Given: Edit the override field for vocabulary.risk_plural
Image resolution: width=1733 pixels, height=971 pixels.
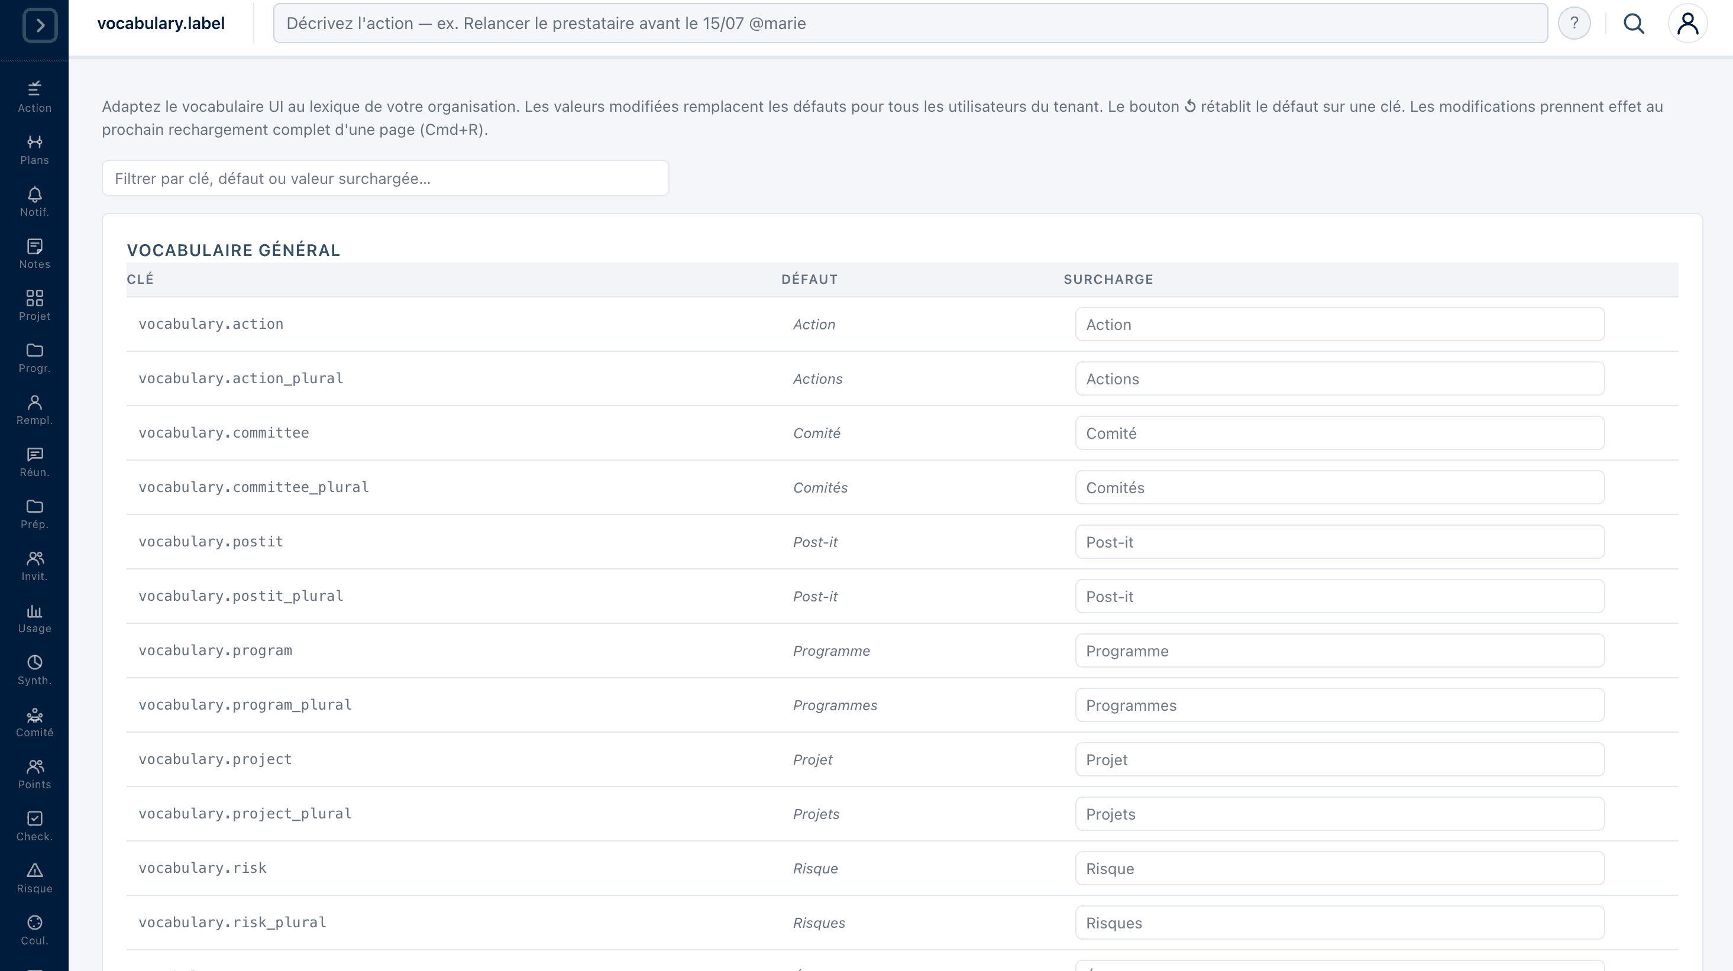Looking at the screenshot, I should [x=1340, y=923].
